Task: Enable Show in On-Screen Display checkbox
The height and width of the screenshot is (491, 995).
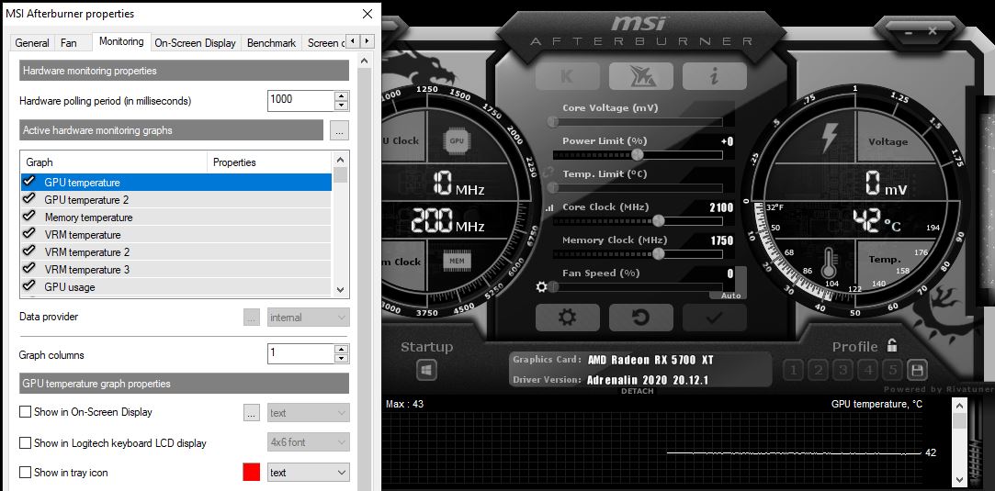Action: [x=26, y=412]
